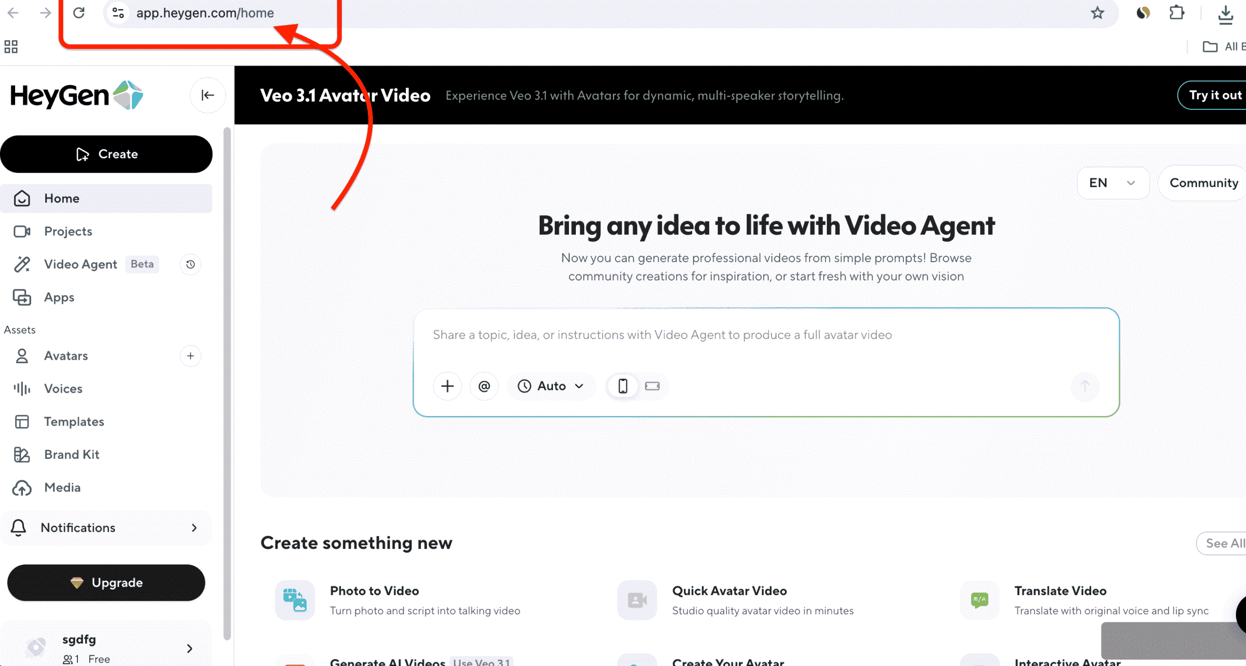Collapse the HeyGen sidebar panel
The image size is (1246, 666).
click(x=207, y=95)
